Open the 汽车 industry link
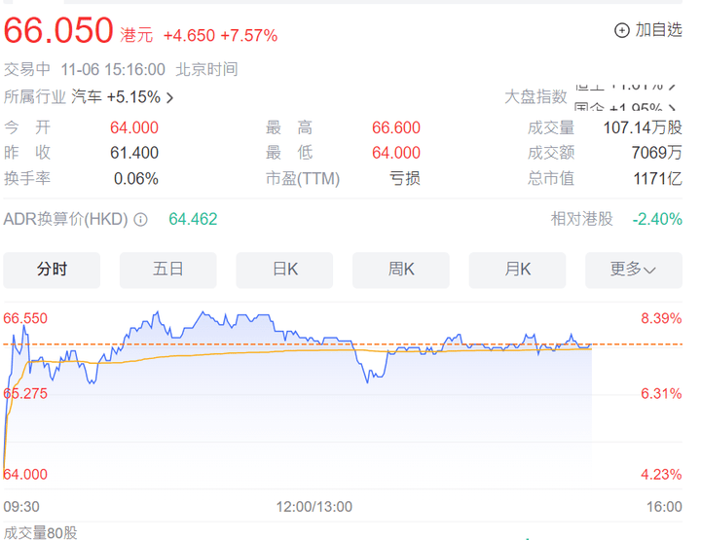Screen dimensions: 701x540 tap(88, 97)
